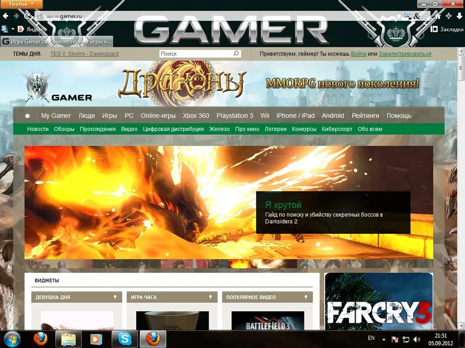Viewport: 465px width, 348px height.
Task: Open the Игры section
Action: pyautogui.click(x=109, y=116)
